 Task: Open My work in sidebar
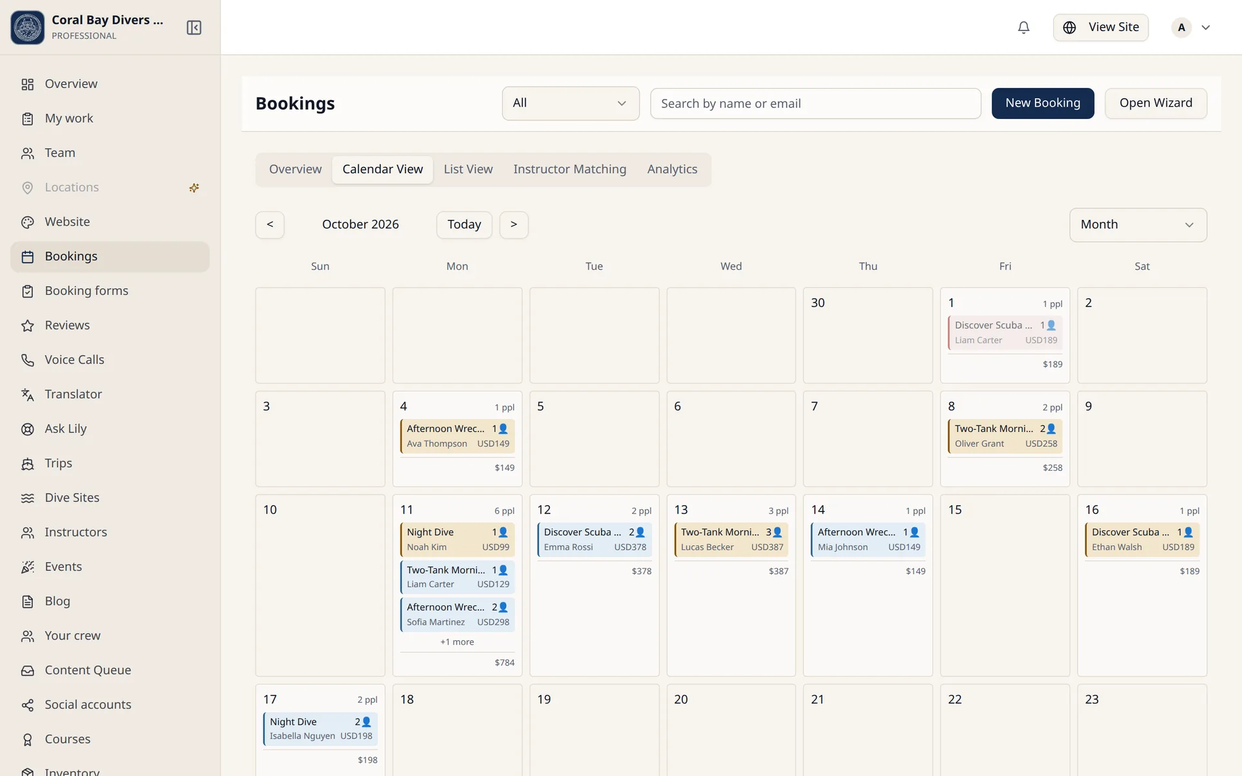pyautogui.click(x=110, y=118)
